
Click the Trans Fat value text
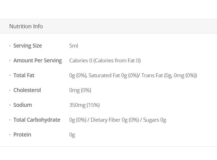(x=169, y=75)
